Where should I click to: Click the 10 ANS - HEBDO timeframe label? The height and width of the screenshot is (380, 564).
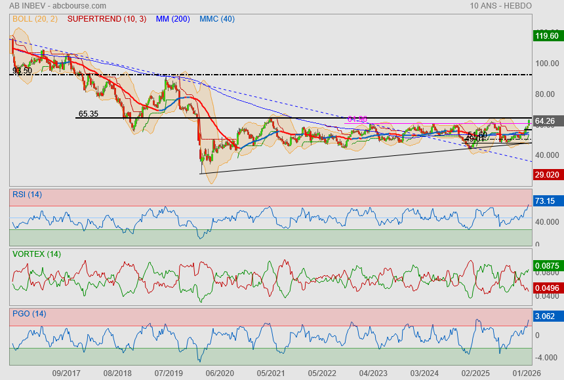click(501, 5)
